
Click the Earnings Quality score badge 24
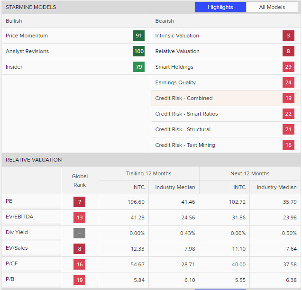[288, 82]
